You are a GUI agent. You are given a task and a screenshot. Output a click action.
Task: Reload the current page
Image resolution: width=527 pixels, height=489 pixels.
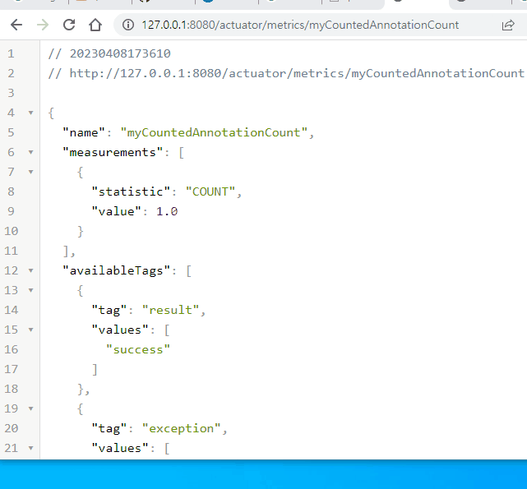point(69,25)
